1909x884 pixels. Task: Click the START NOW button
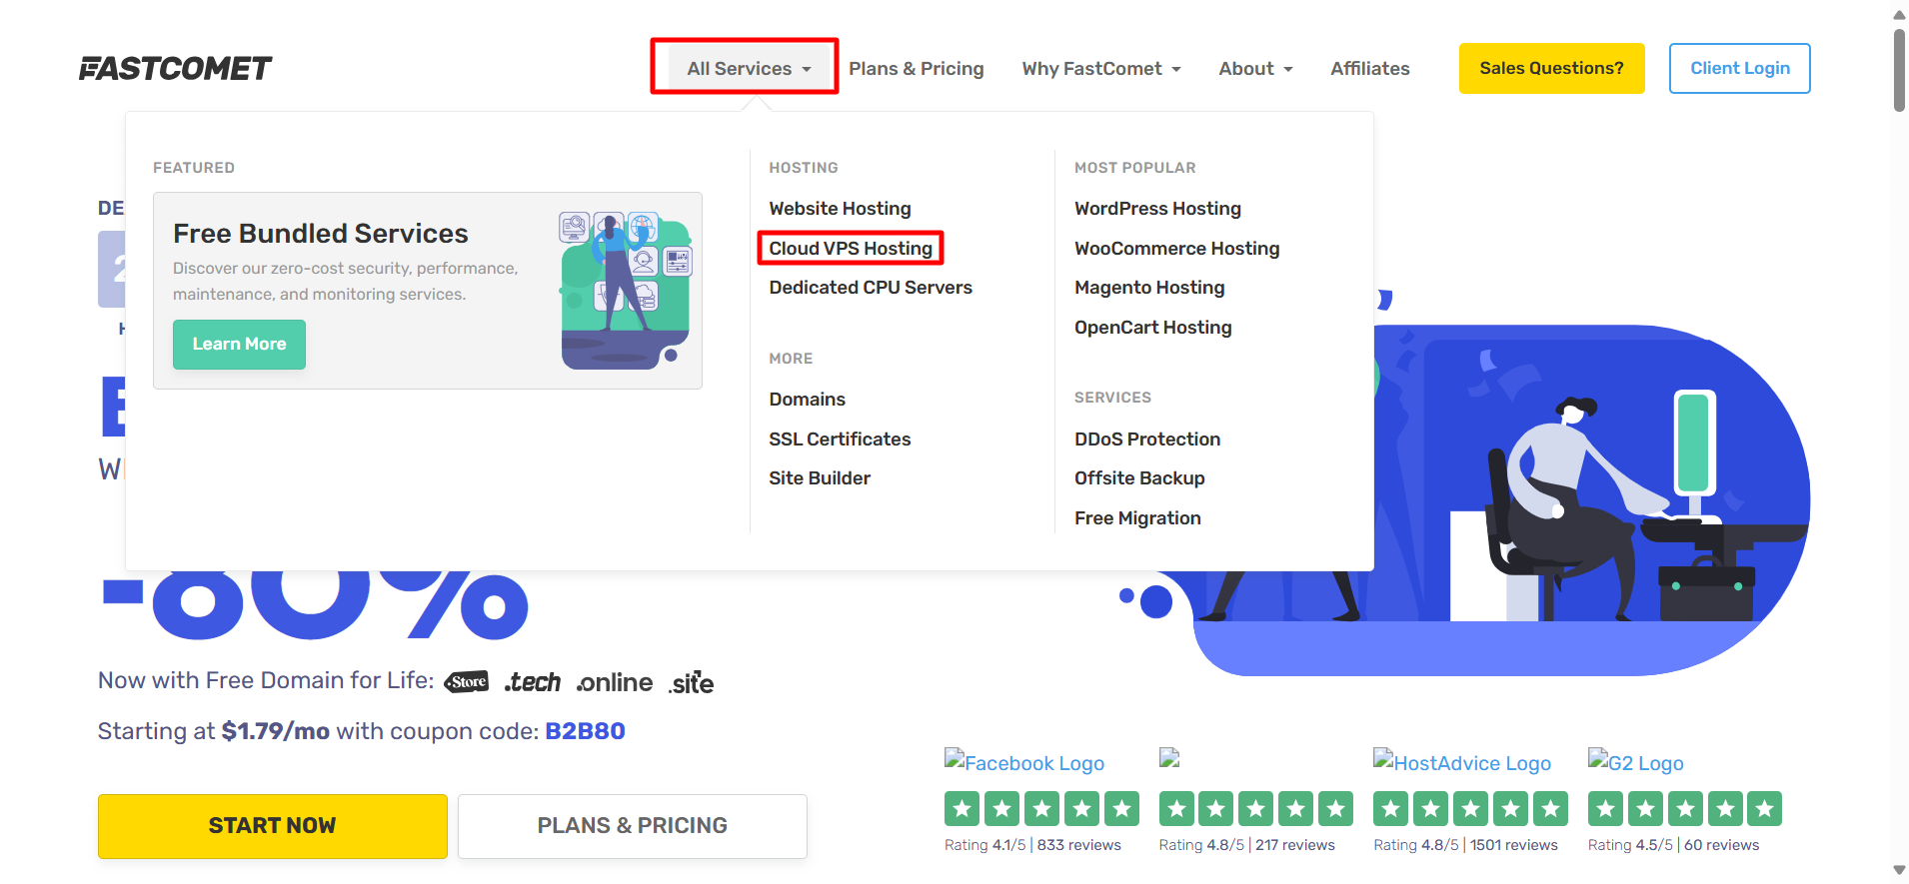(272, 825)
